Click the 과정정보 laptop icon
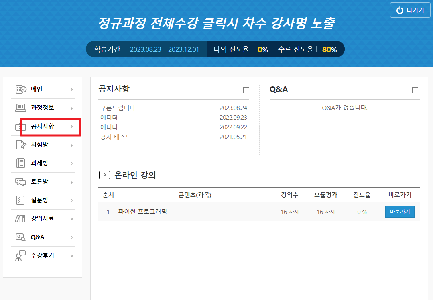Screen dimensions: 433x300 pos(21,108)
